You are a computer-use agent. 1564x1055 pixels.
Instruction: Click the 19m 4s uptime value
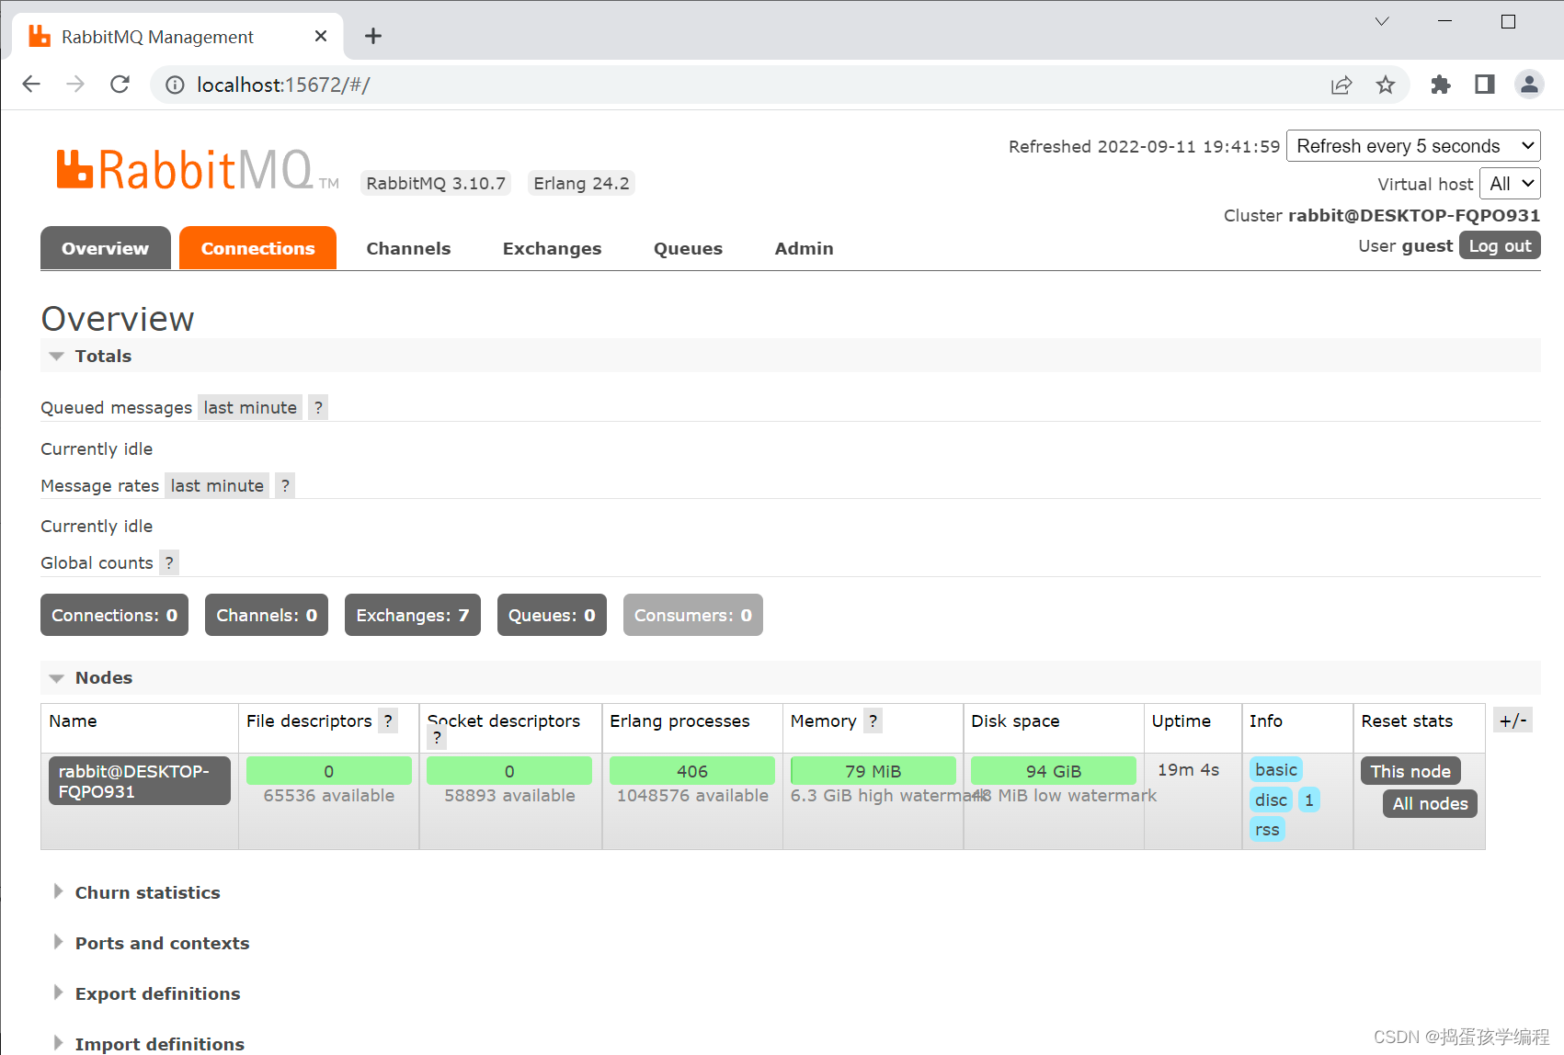click(x=1188, y=770)
